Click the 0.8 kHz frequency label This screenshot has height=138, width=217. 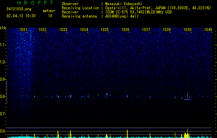[x=3, y=97]
